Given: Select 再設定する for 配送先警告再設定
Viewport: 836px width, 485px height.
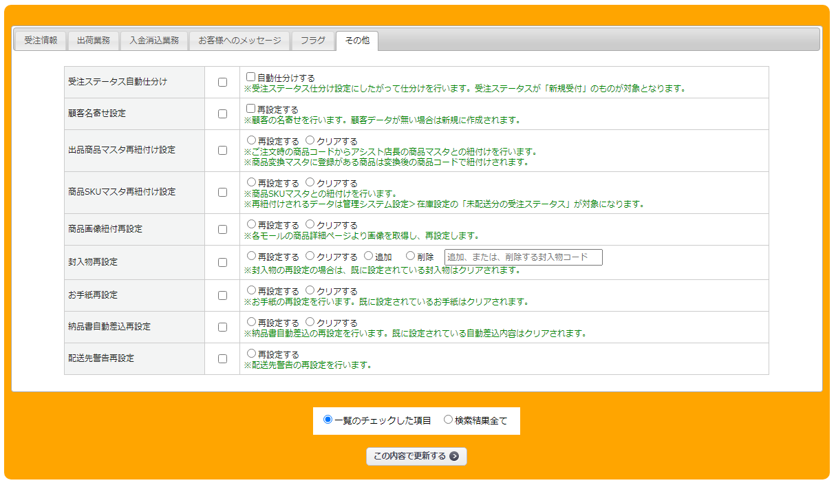Looking at the screenshot, I should [x=251, y=354].
